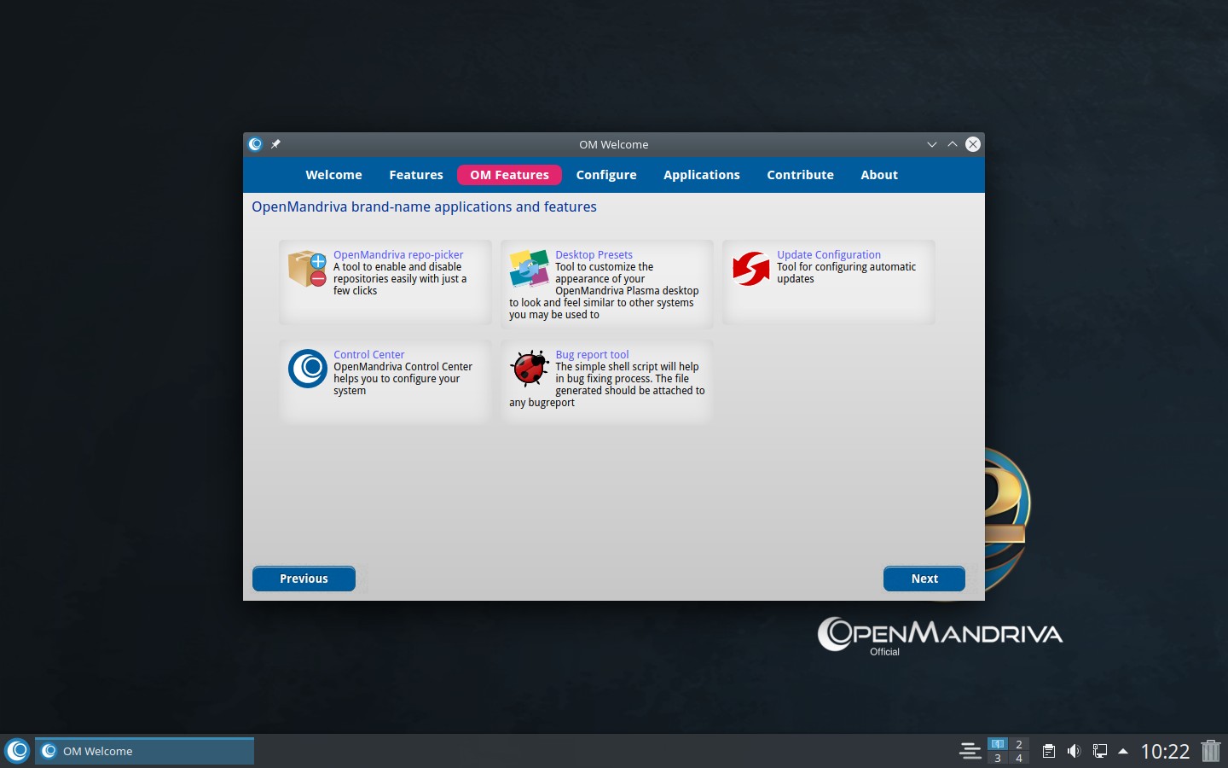
Task: Expand hidden system tray icons arrow
Action: coord(1123,751)
